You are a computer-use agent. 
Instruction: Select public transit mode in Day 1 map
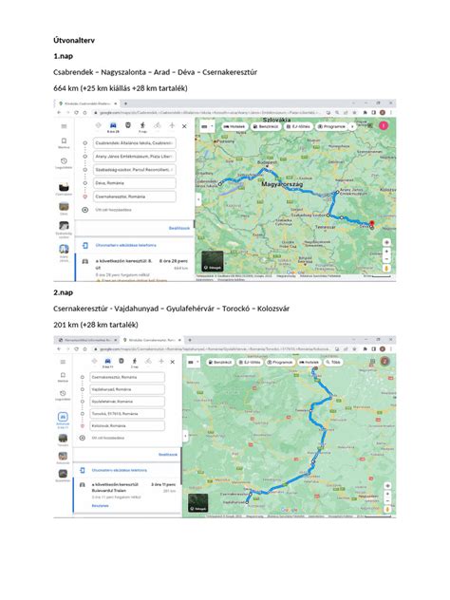(x=128, y=125)
